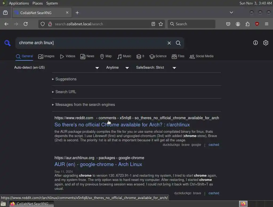This screenshot has width=273, height=207.
Task: Expand the Search URL section
Action: (x=64, y=92)
